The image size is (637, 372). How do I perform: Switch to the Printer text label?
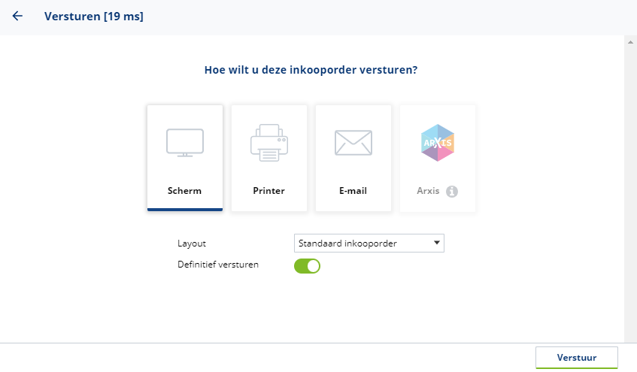point(268,191)
